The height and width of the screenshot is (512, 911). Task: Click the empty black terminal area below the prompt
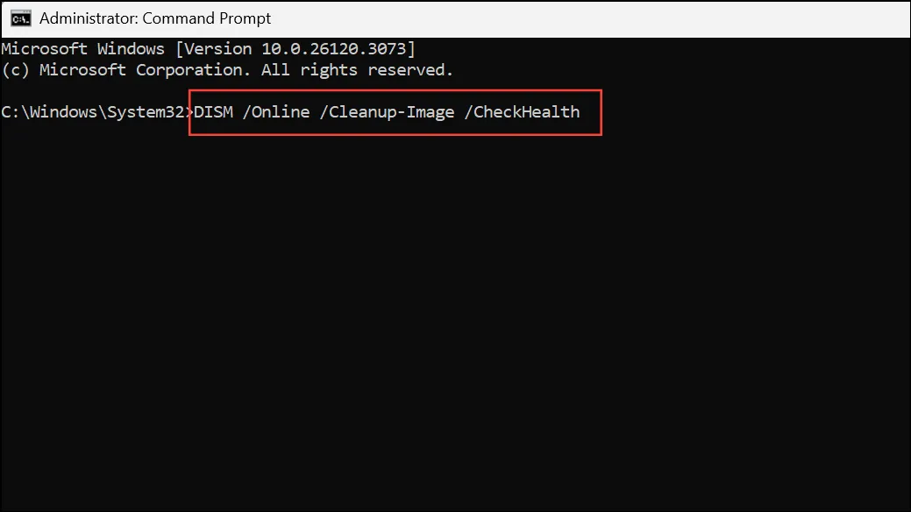(x=456, y=320)
